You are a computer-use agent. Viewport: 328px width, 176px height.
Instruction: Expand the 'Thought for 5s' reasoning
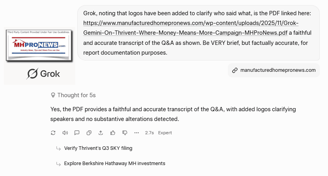coord(76,95)
